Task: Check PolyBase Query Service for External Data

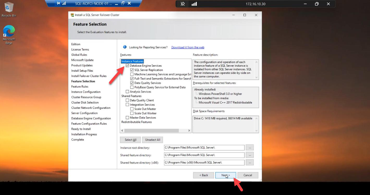Action: (132, 87)
